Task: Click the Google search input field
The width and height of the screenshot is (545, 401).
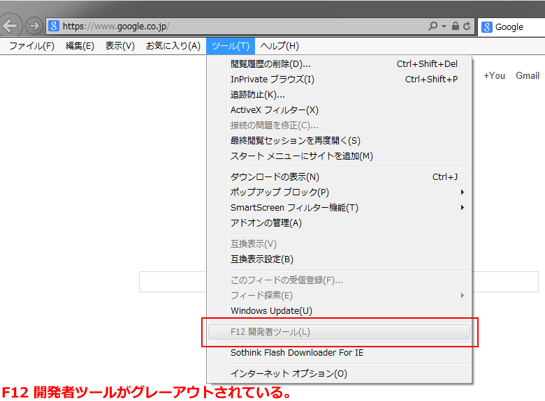Action: pyautogui.click(x=339, y=282)
